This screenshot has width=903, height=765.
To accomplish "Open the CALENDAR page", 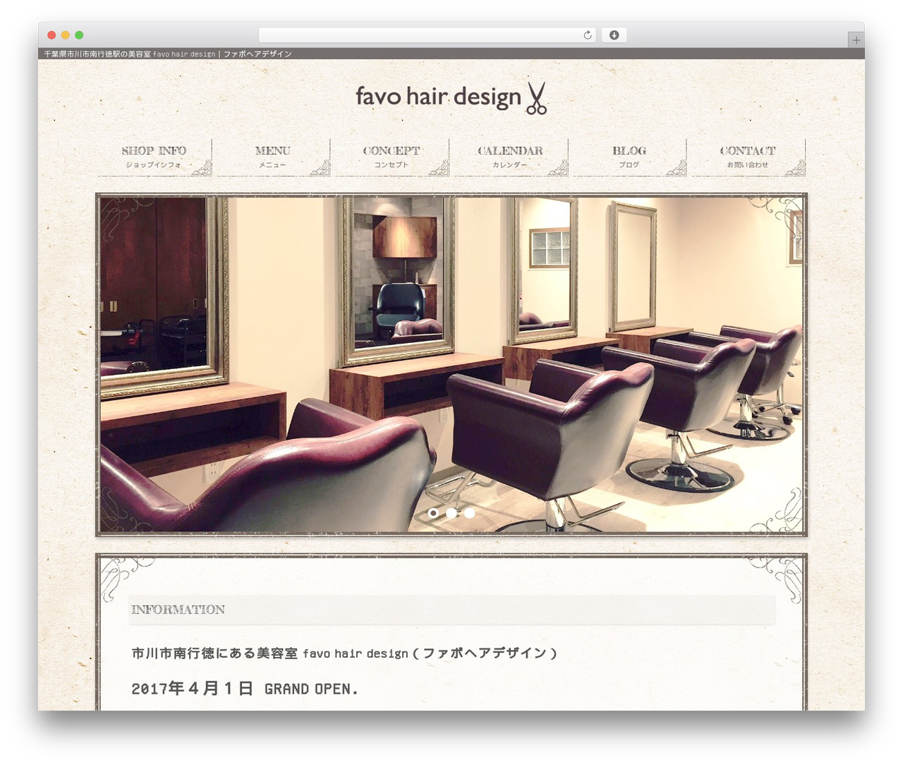I will (510, 157).
